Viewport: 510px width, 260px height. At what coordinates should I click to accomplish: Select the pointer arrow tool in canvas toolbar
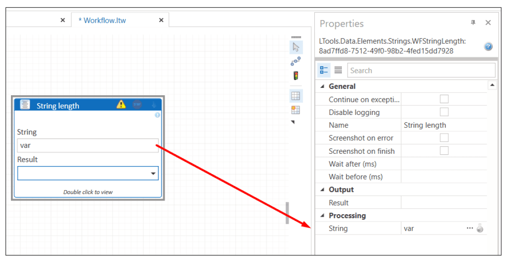pos(296,47)
